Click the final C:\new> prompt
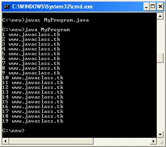 click(14, 131)
